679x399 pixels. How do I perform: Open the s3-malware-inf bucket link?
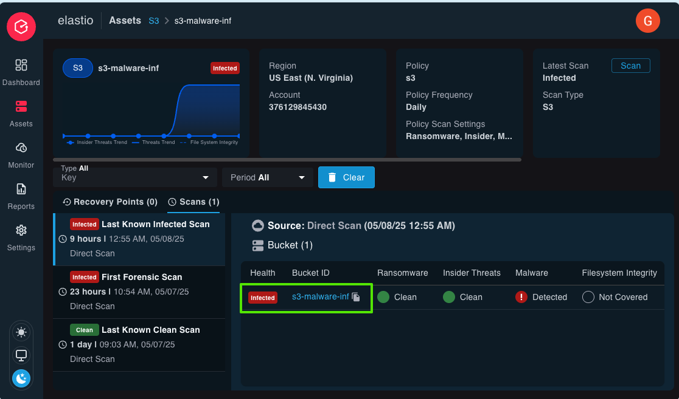tap(321, 296)
